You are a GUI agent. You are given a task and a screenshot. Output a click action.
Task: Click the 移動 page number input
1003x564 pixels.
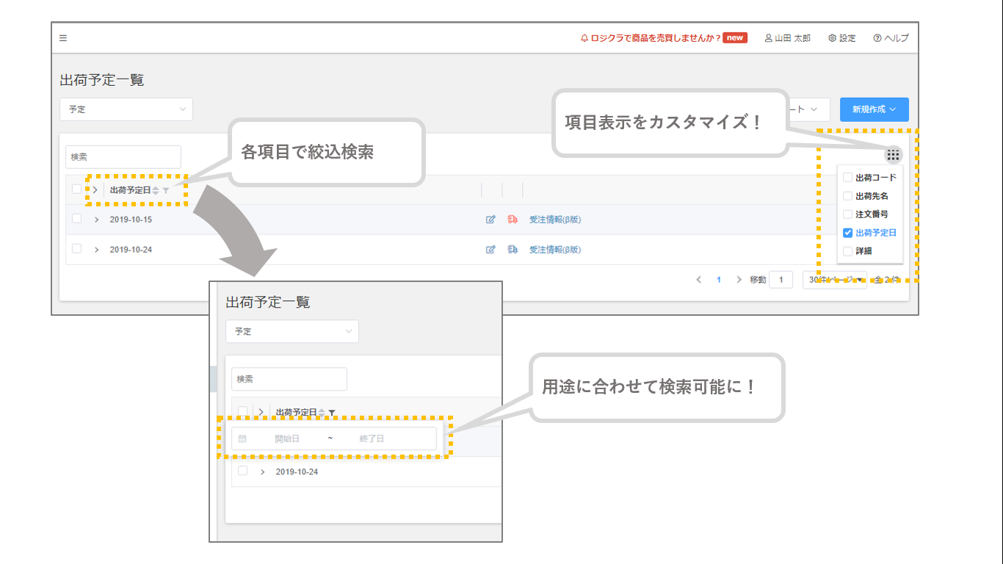click(x=781, y=280)
